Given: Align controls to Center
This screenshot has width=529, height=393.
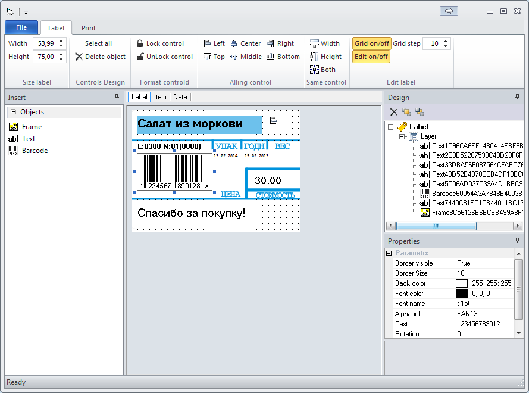Looking at the screenshot, I should [x=234, y=43].
